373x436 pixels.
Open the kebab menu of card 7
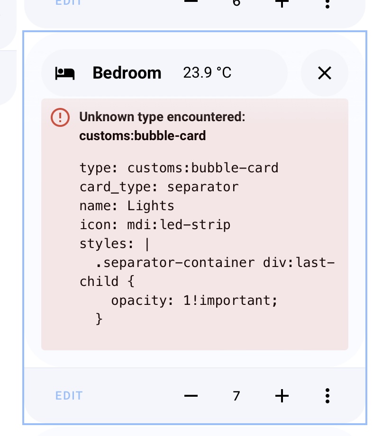(x=327, y=396)
